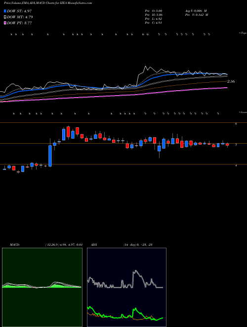Click the '<Tops' marker label

(243, 33)
